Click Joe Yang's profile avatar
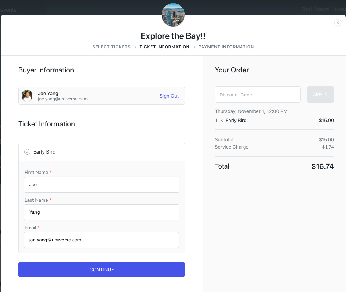346x292 pixels. [27, 96]
